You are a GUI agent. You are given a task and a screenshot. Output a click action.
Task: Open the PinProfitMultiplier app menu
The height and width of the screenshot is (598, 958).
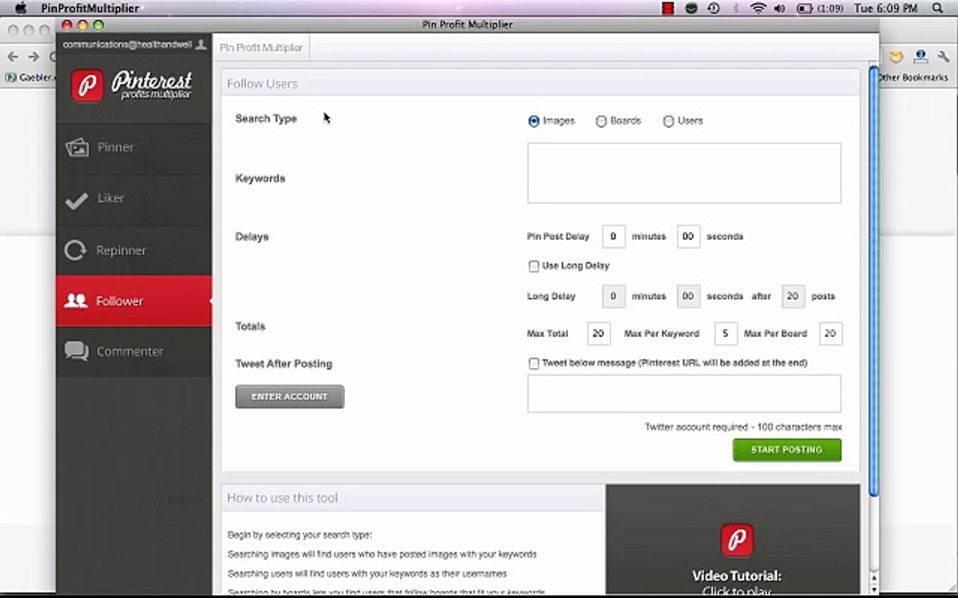coord(90,8)
